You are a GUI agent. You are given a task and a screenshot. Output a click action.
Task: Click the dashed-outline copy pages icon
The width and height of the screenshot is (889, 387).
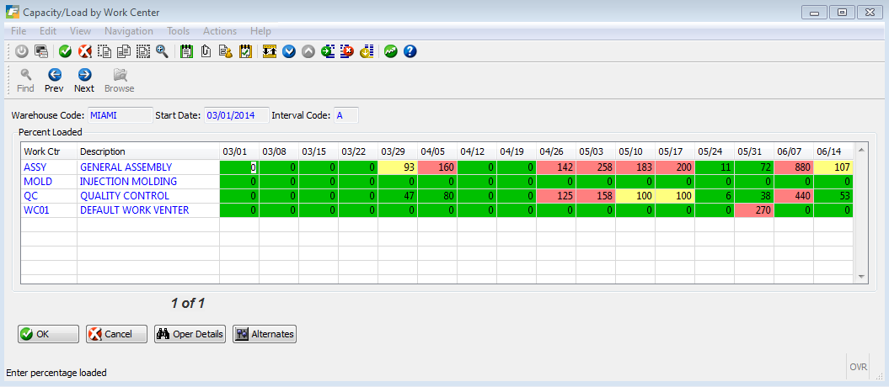click(104, 51)
